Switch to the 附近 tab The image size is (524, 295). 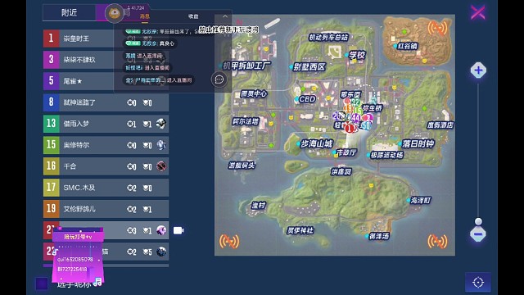[x=69, y=13]
